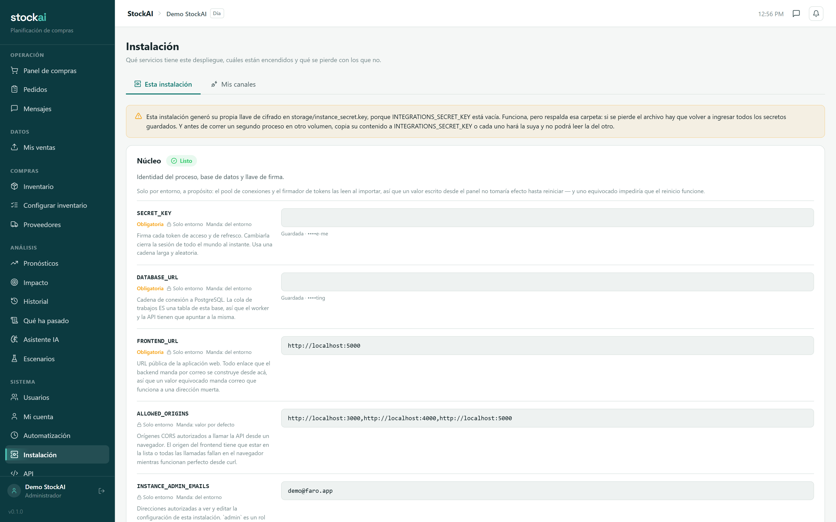The width and height of the screenshot is (836, 522).
Task: Open Panel de compras cart icon
Action: point(15,70)
